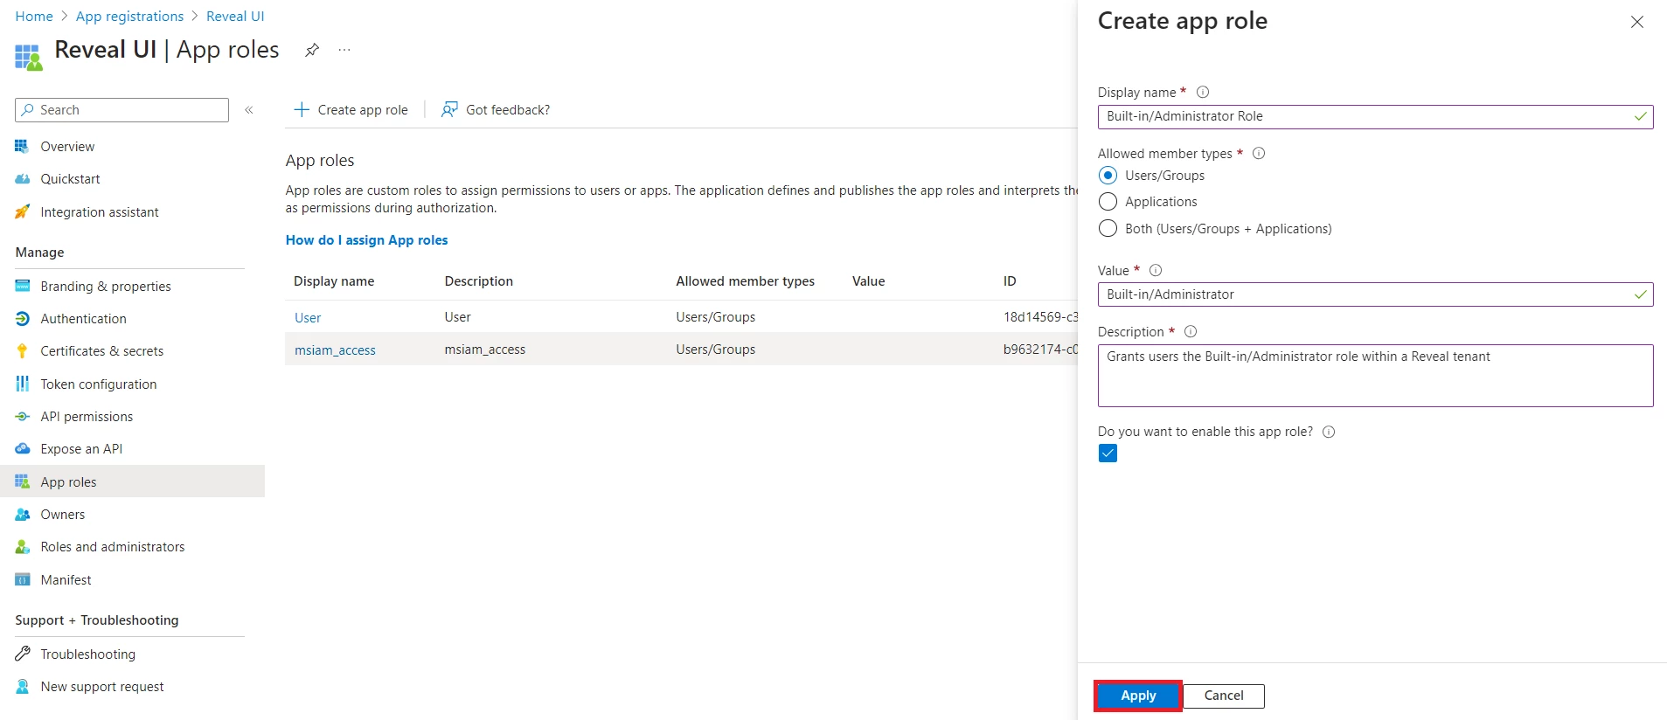1667x720 pixels.
Task: Show info tooltip for Value field
Action: [1156, 270]
